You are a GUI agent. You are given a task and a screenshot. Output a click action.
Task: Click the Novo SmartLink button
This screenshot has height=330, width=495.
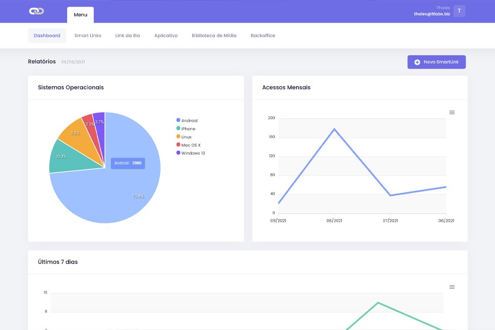point(437,62)
